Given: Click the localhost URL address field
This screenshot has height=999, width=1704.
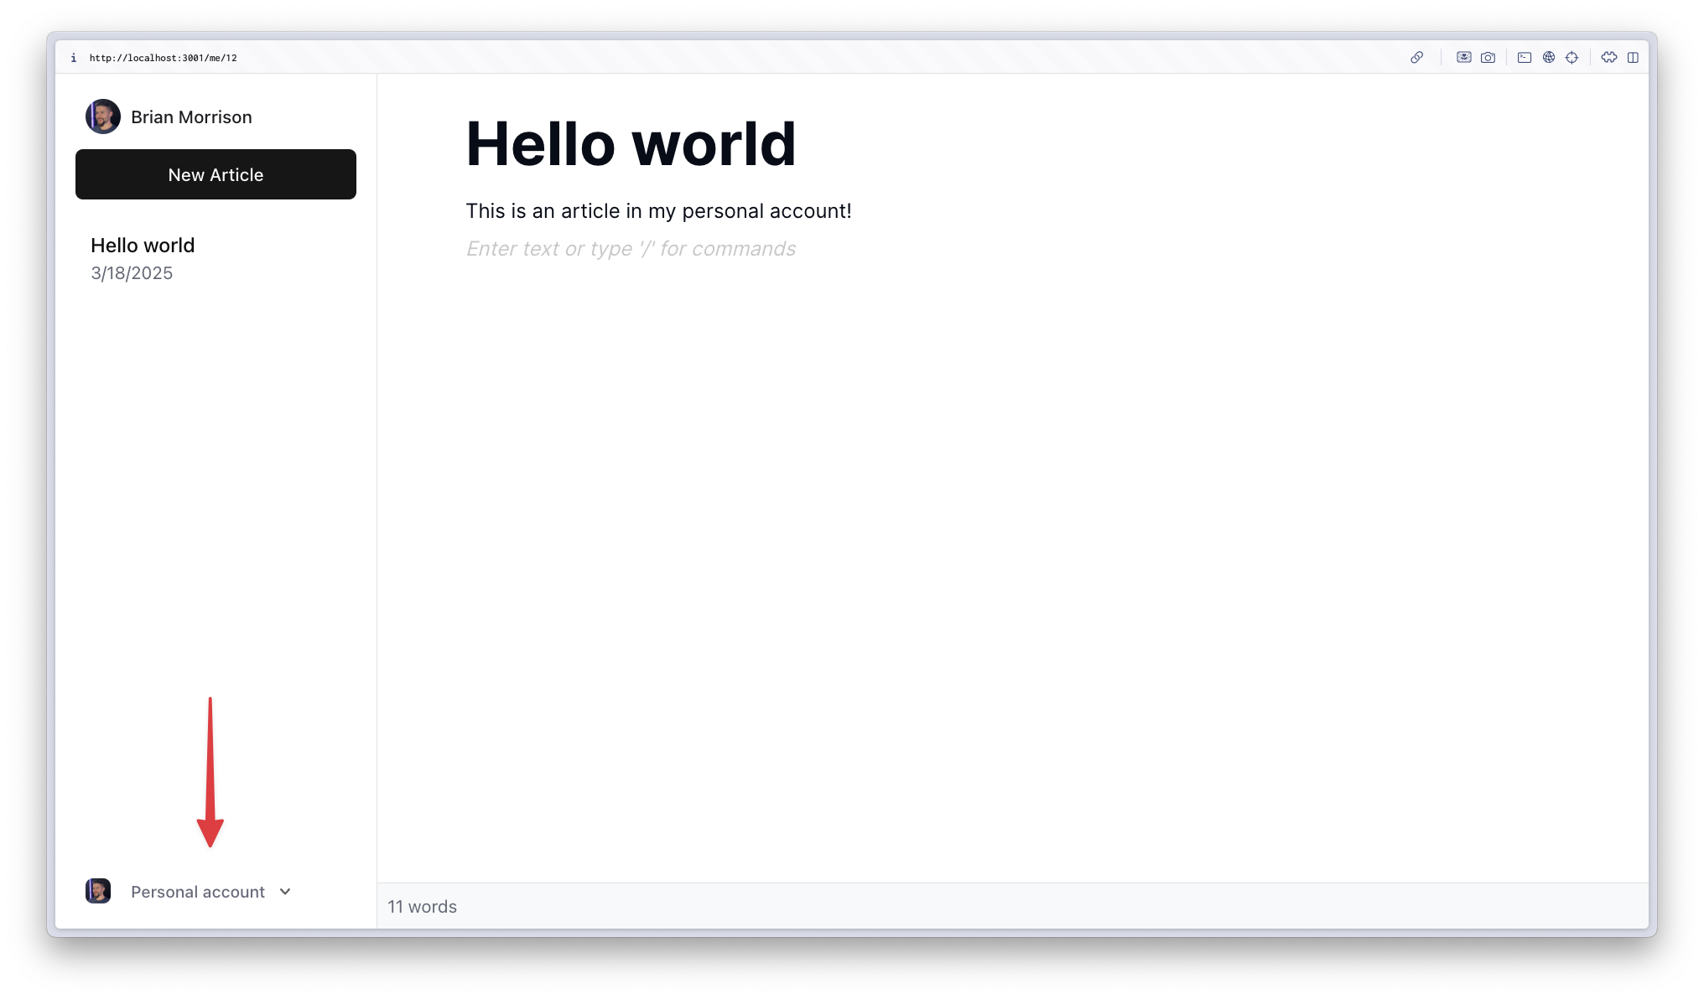Looking at the screenshot, I should [164, 58].
